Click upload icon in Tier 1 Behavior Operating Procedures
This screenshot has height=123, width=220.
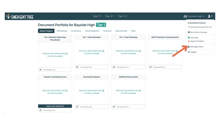tap(67, 53)
